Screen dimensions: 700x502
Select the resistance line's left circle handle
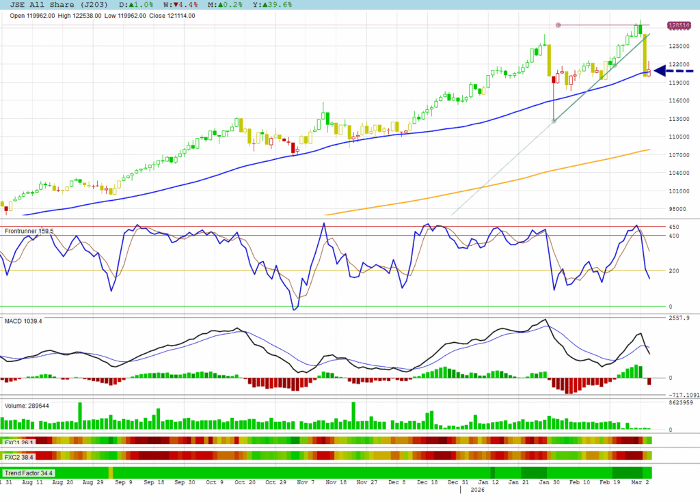[558, 25]
